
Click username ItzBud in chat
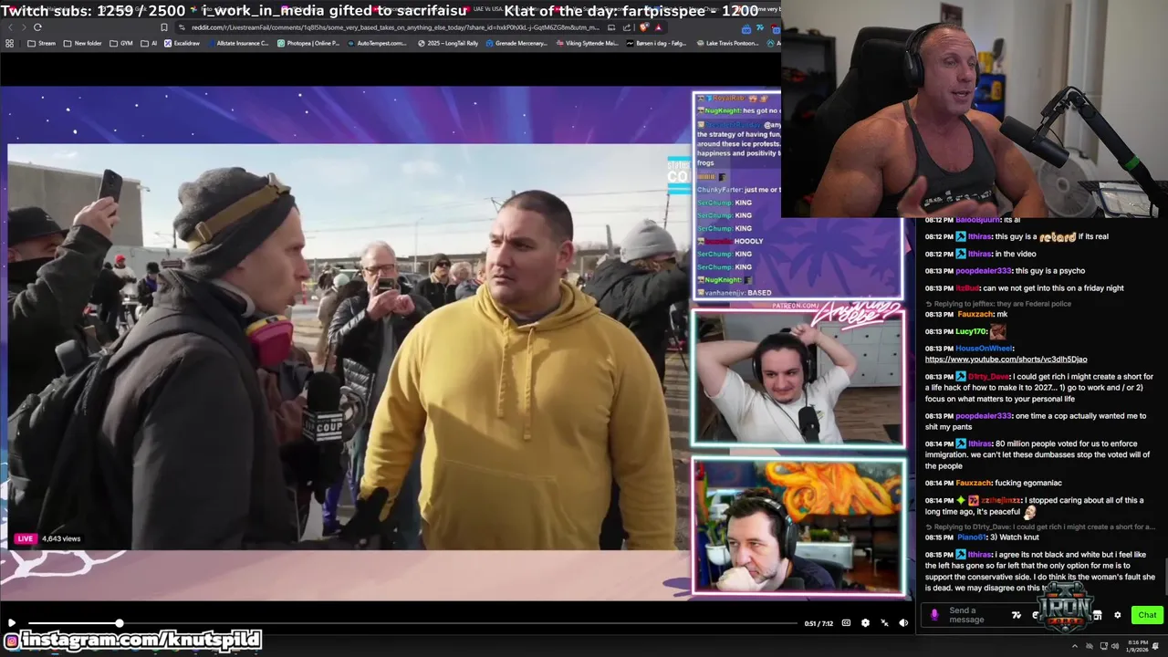[968, 287]
